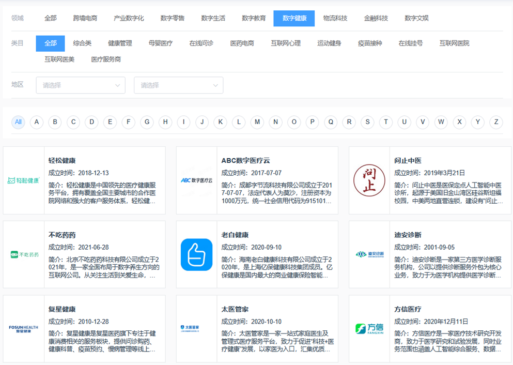Select the 数字健康 domain tab

coord(294,18)
